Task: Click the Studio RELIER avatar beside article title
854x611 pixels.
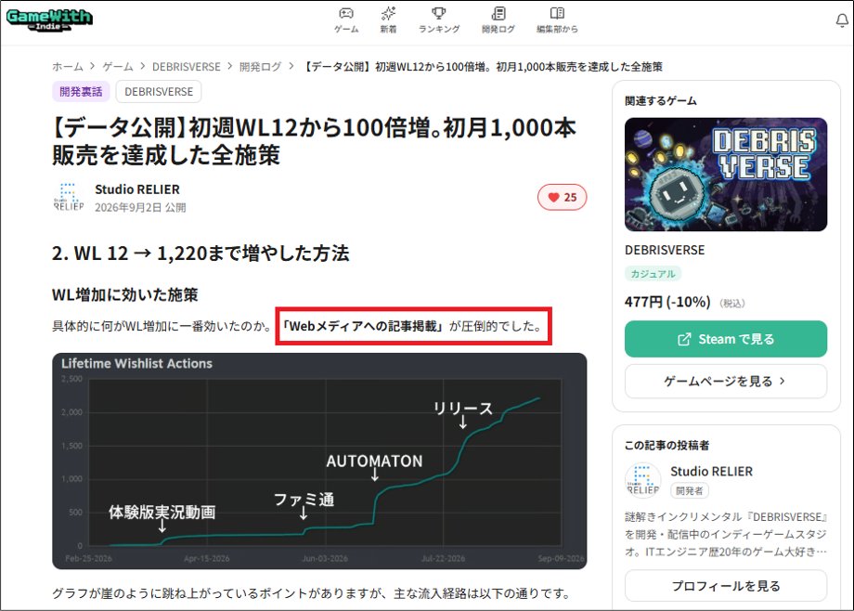Action: [69, 197]
